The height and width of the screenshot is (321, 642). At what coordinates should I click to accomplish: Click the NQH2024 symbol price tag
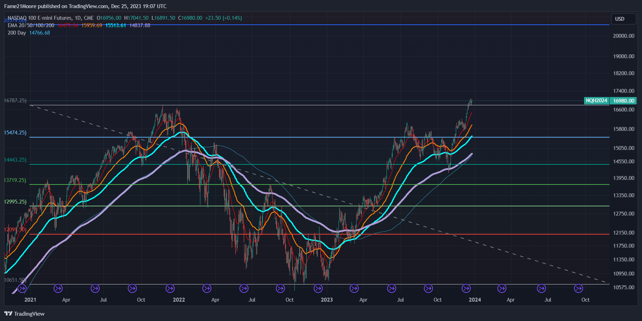[596, 101]
